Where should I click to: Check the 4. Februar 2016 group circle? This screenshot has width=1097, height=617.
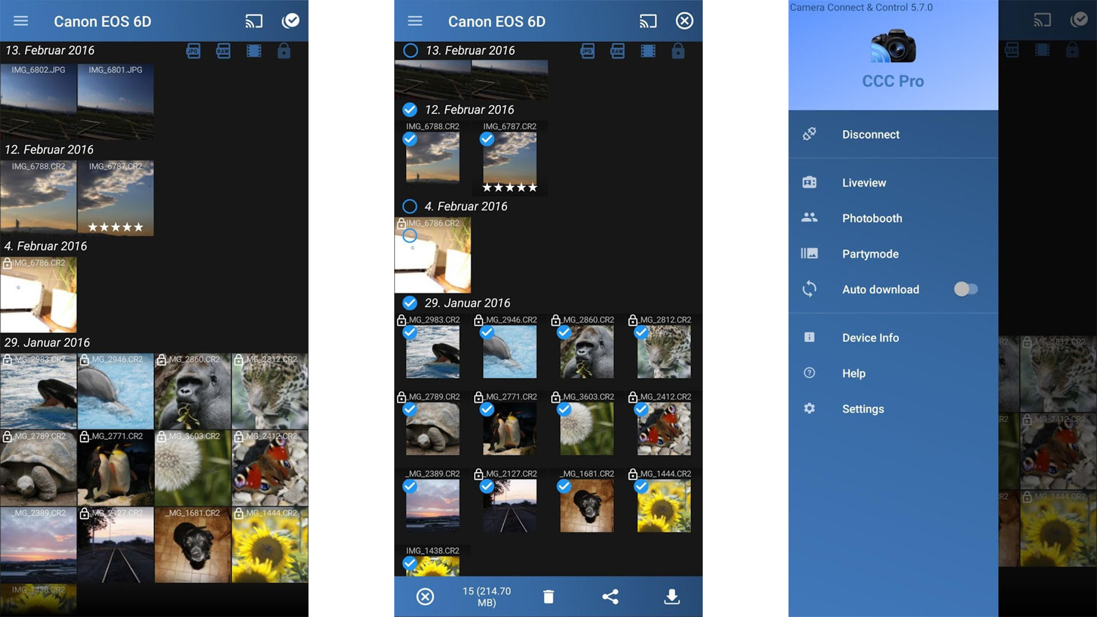[x=410, y=206]
